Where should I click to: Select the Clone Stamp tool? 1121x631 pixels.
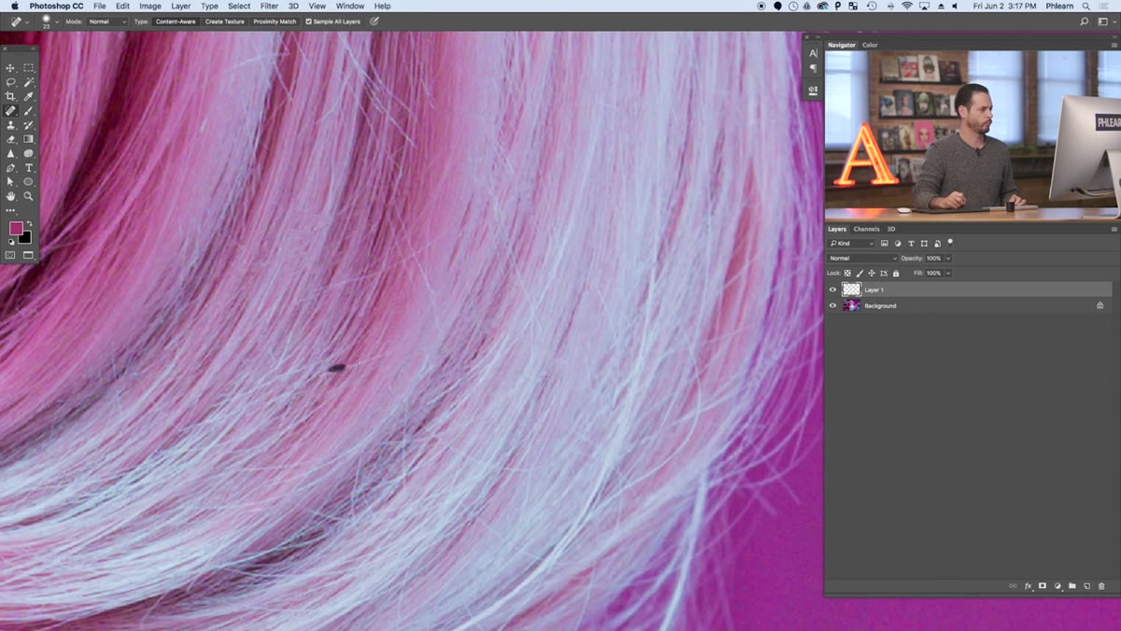click(x=11, y=125)
